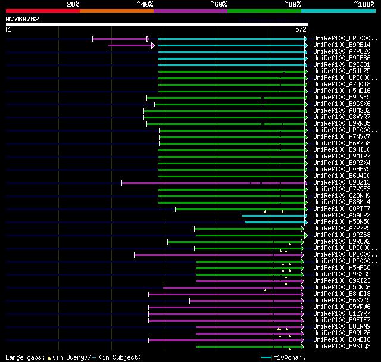Select the UniRef100_A7P7P5 label
This screenshot has width=381, height=362.
point(342,229)
